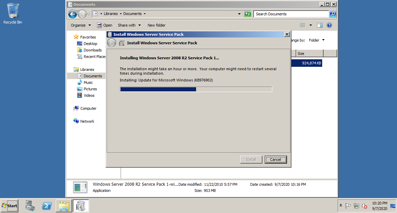Screen dimensions: 397x213
Task: Click the Computer monitor icon
Action: coord(76,108)
